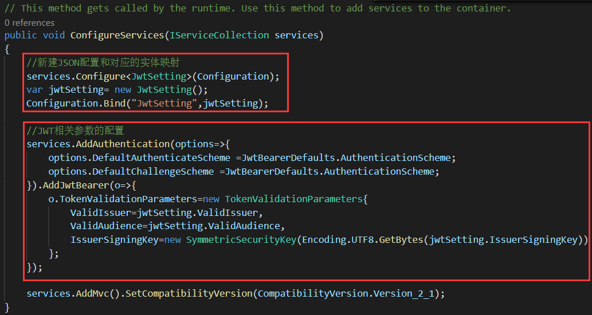This screenshot has height=315, width=592.
Task: Click the ValidIssuer=jwtSetting.ValidIssuer line
Action: coord(167,212)
